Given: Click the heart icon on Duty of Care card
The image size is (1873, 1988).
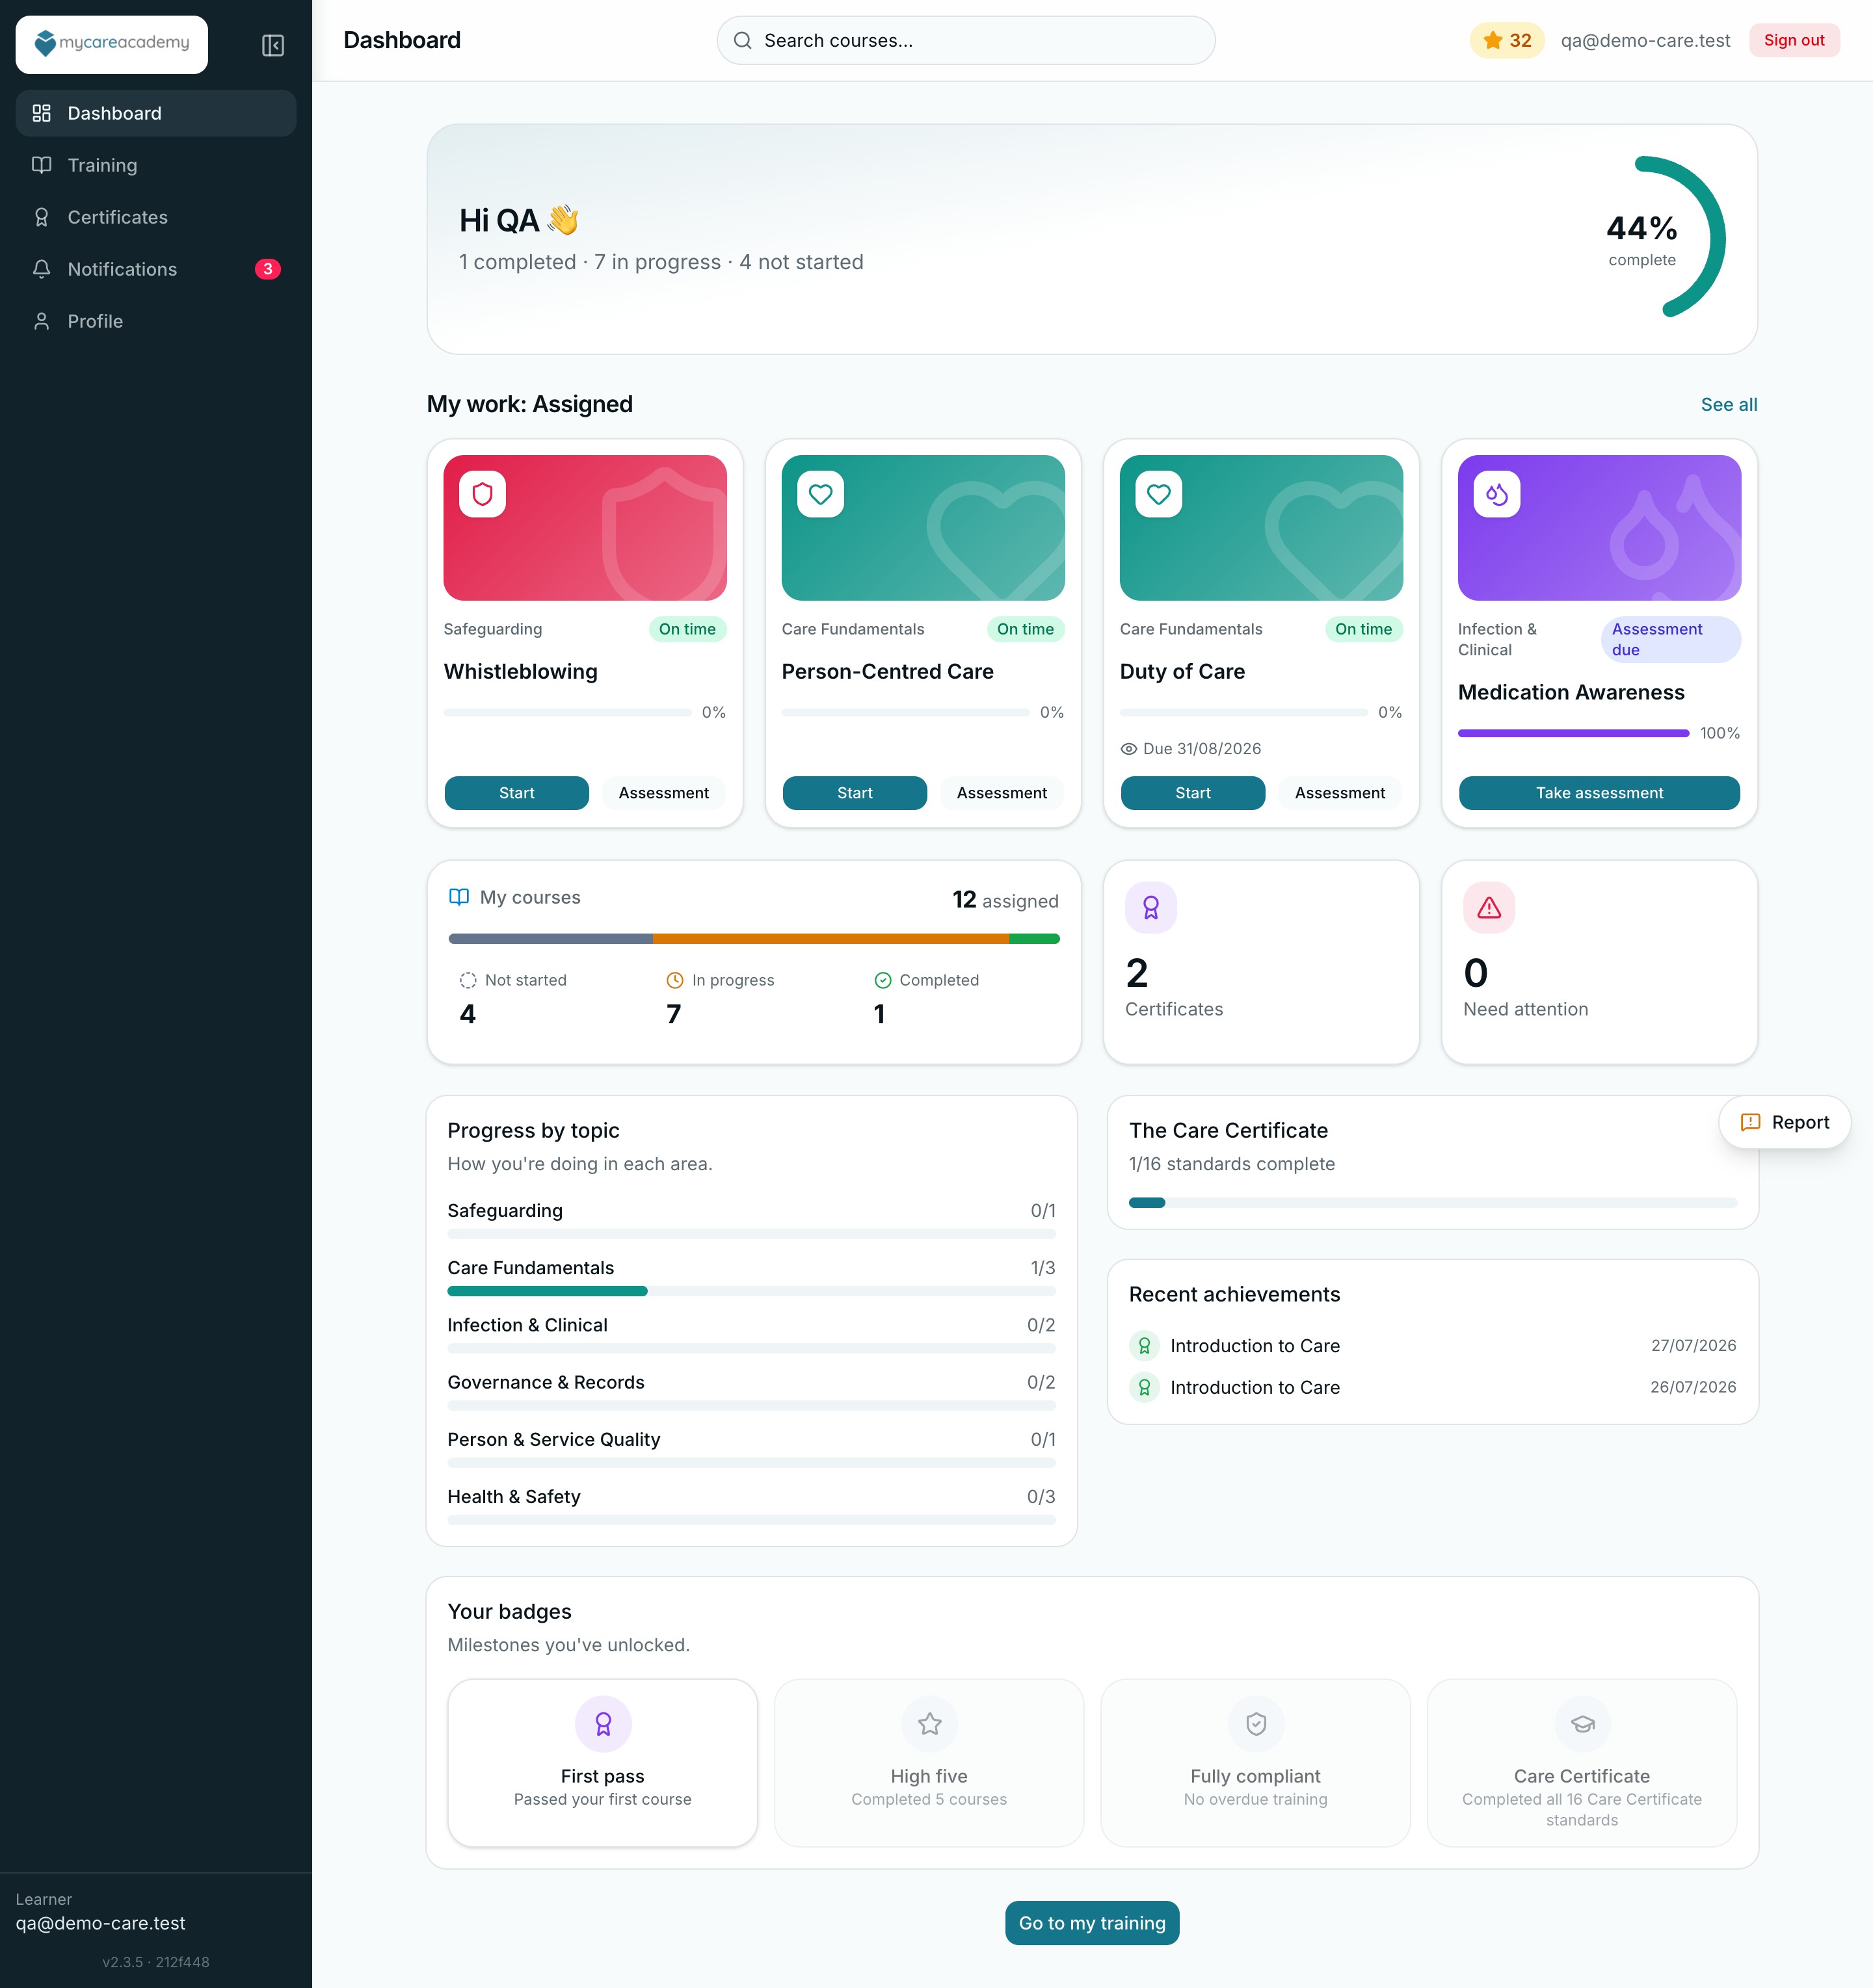Looking at the screenshot, I should click(1159, 494).
